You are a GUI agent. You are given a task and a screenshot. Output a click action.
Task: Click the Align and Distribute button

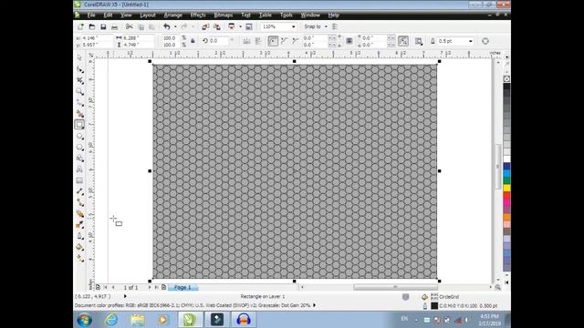tap(258, 41)
